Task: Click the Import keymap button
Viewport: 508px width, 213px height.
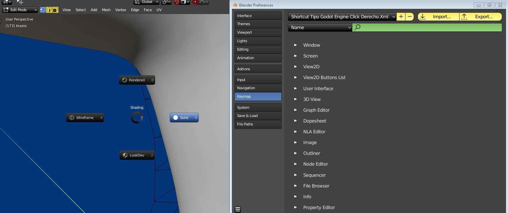Action: tap(439, 17)
